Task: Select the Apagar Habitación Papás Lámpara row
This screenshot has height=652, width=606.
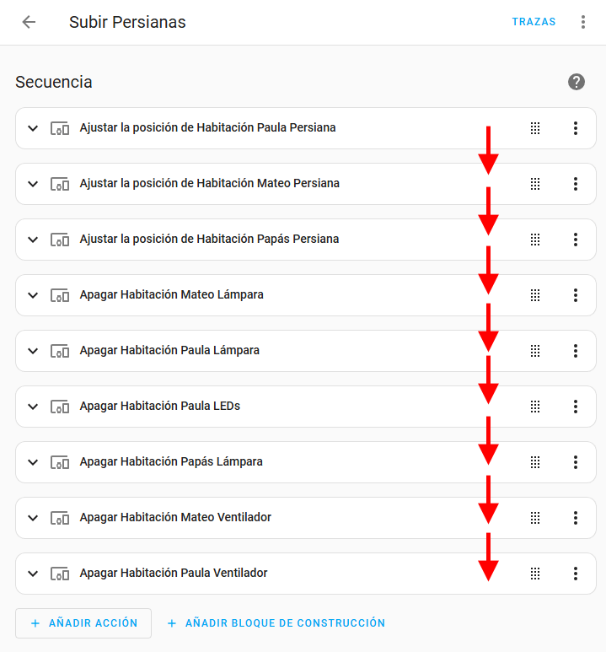Action: (253, 462)
